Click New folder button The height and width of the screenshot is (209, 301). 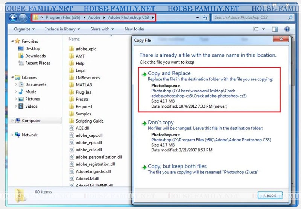tap(134, 29)
